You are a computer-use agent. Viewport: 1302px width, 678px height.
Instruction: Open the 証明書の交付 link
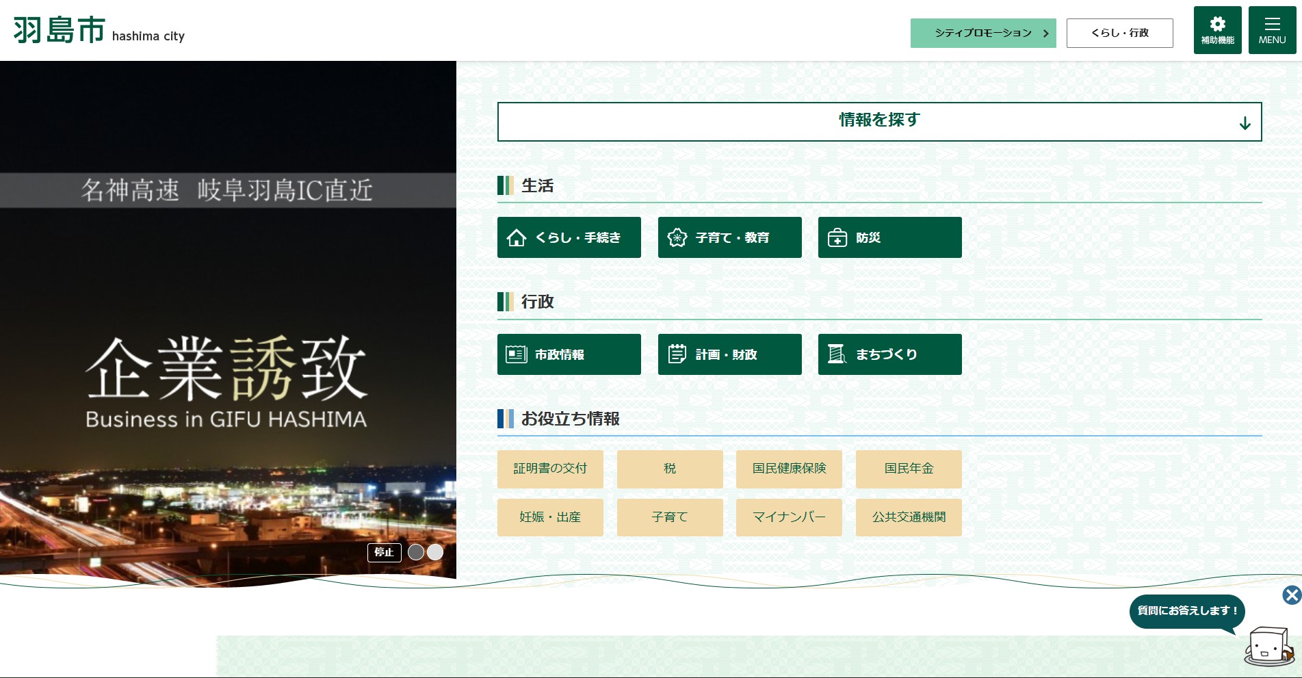click(550, 469)
